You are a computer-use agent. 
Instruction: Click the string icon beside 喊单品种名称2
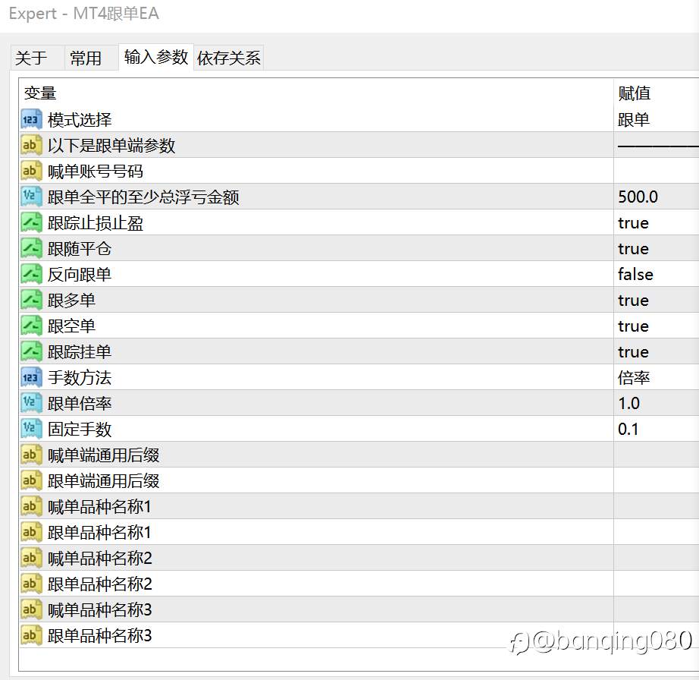point(31,558)
